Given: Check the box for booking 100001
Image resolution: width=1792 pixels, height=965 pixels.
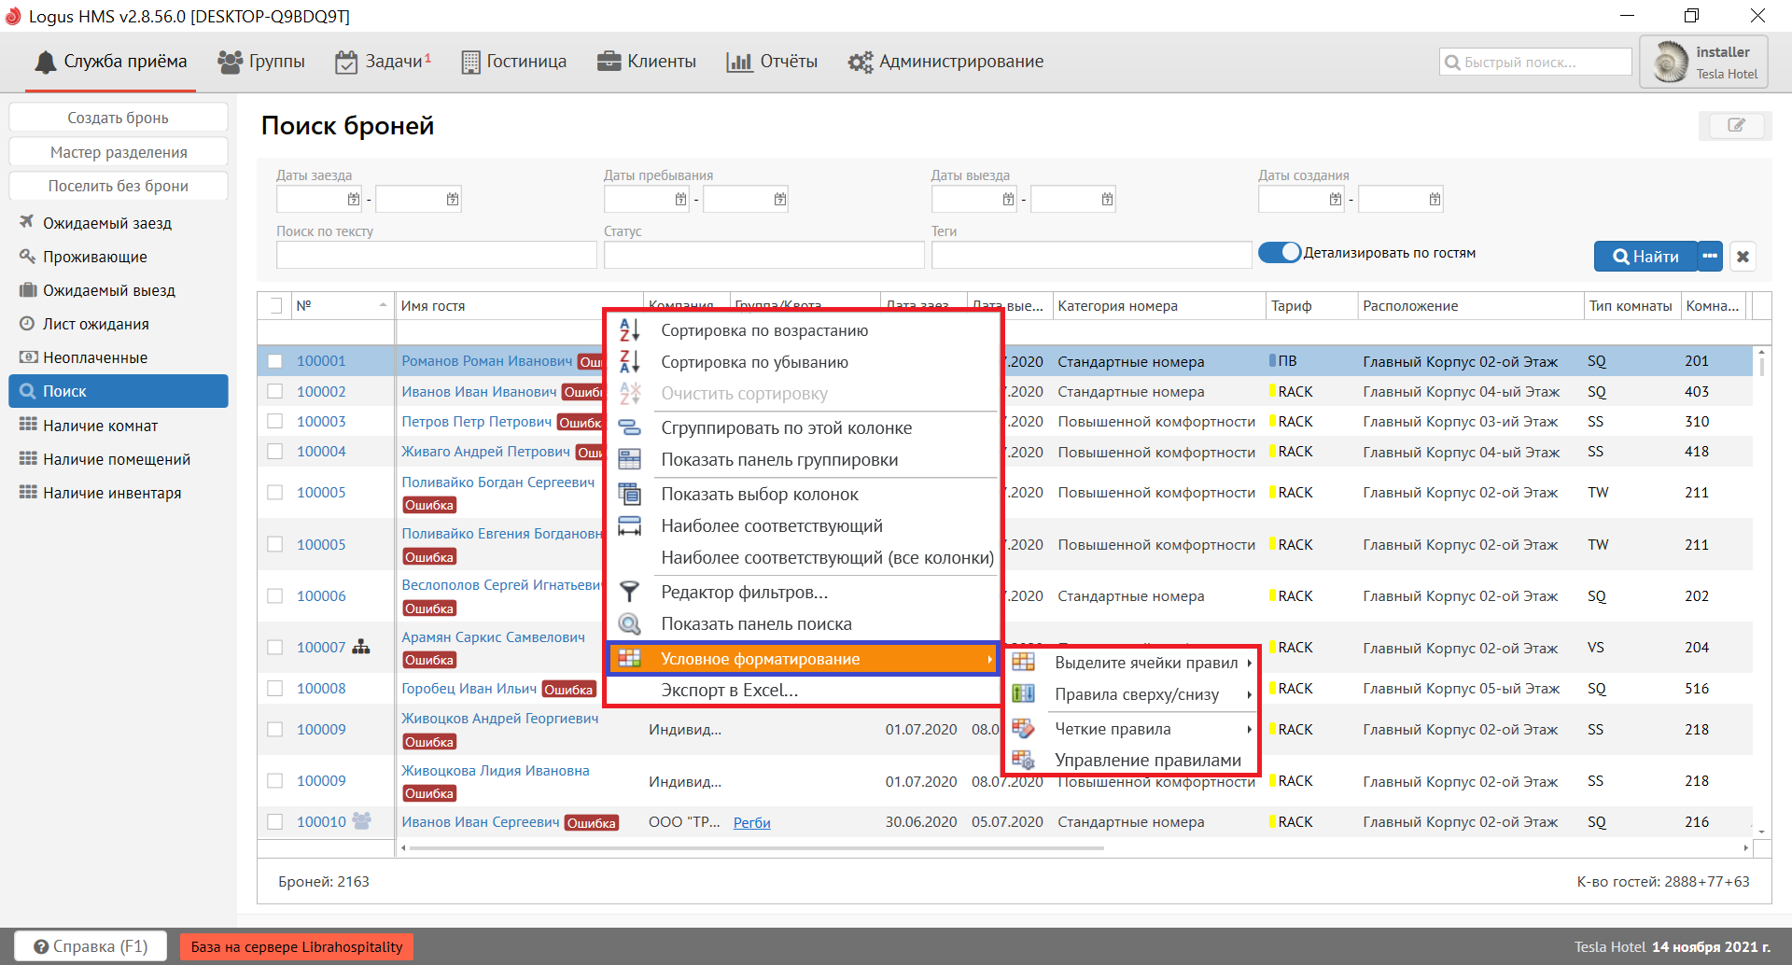Looking at the screenshot, I should coord(275,361).
